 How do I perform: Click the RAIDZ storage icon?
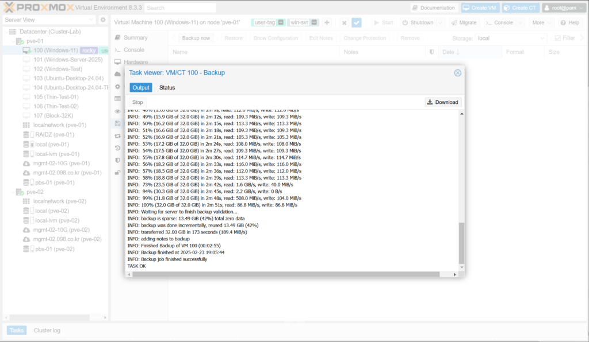(26, 135)
